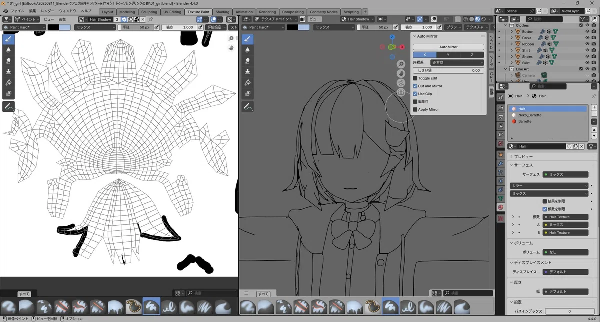Add material slot with plus button
Viewport: 600px width, 322px height.
594,107
